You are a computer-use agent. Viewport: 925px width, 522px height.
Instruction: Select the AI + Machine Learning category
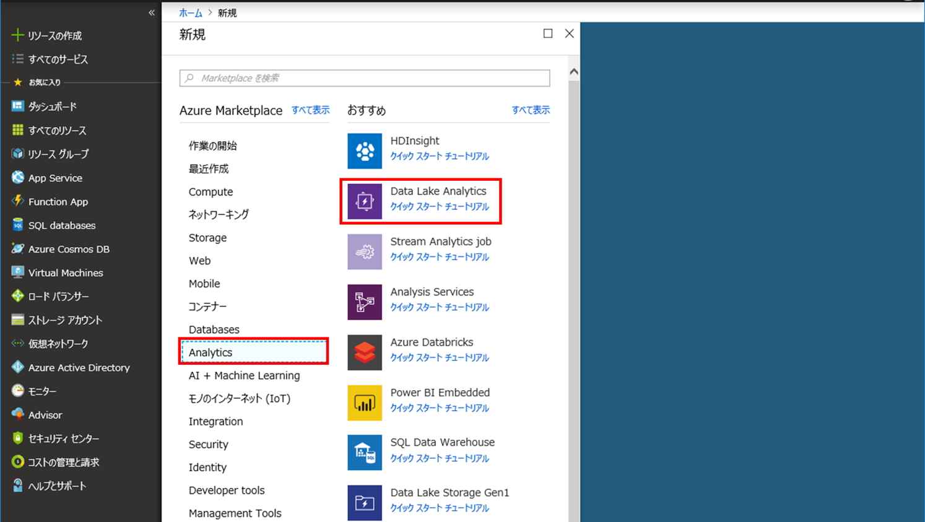point(244,375)
